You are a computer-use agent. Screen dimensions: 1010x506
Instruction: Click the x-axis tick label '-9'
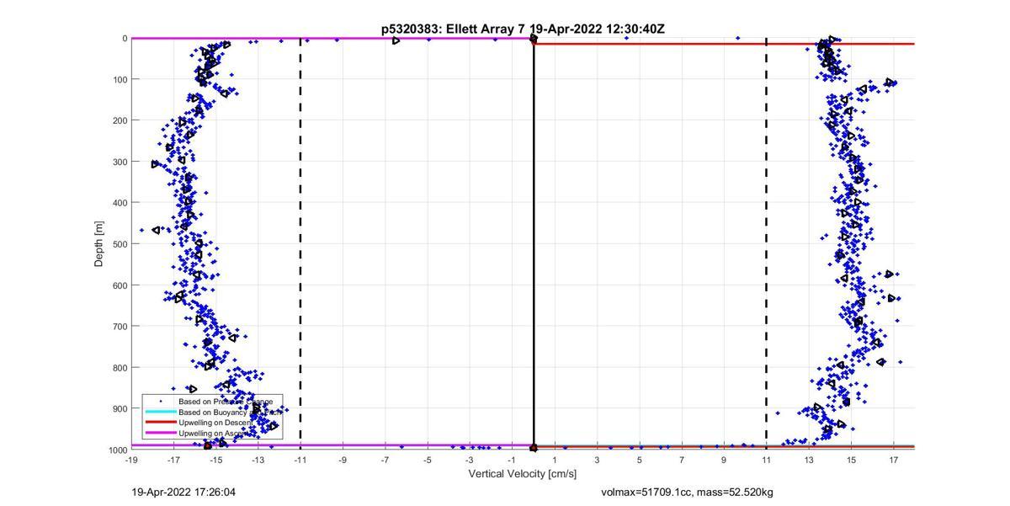pos(343,461)
